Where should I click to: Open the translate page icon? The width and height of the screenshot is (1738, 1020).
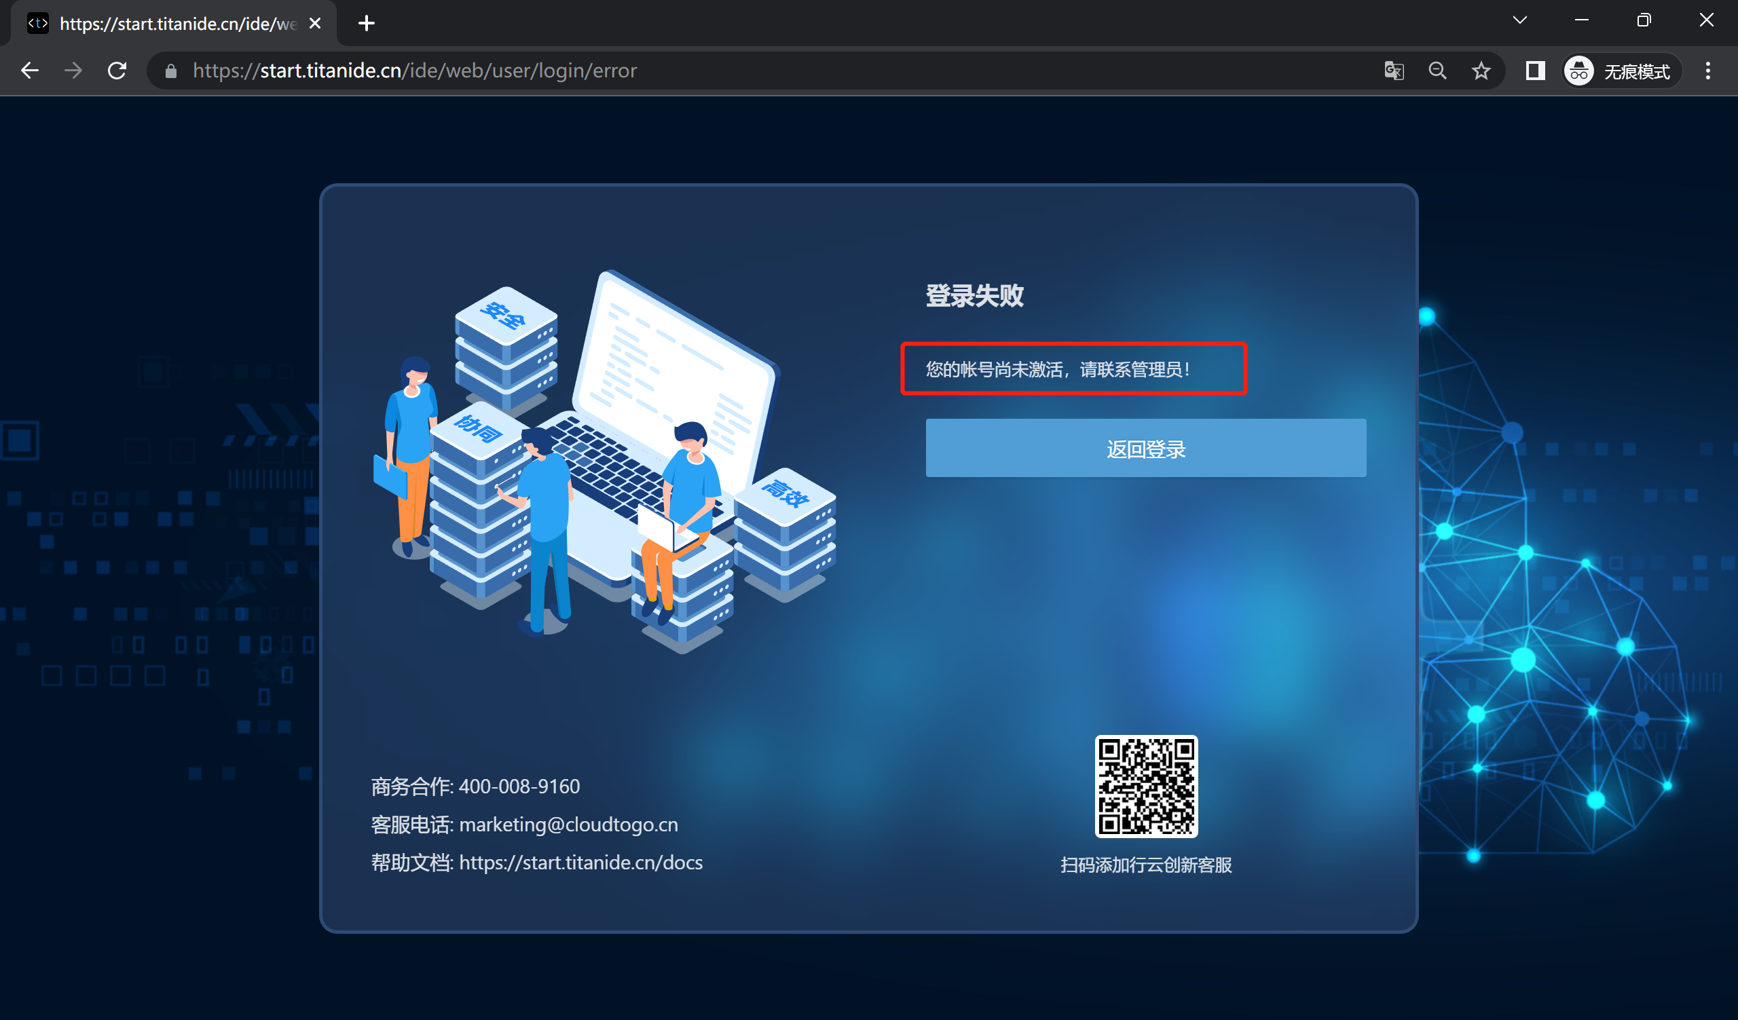[x=1393, y=71]
